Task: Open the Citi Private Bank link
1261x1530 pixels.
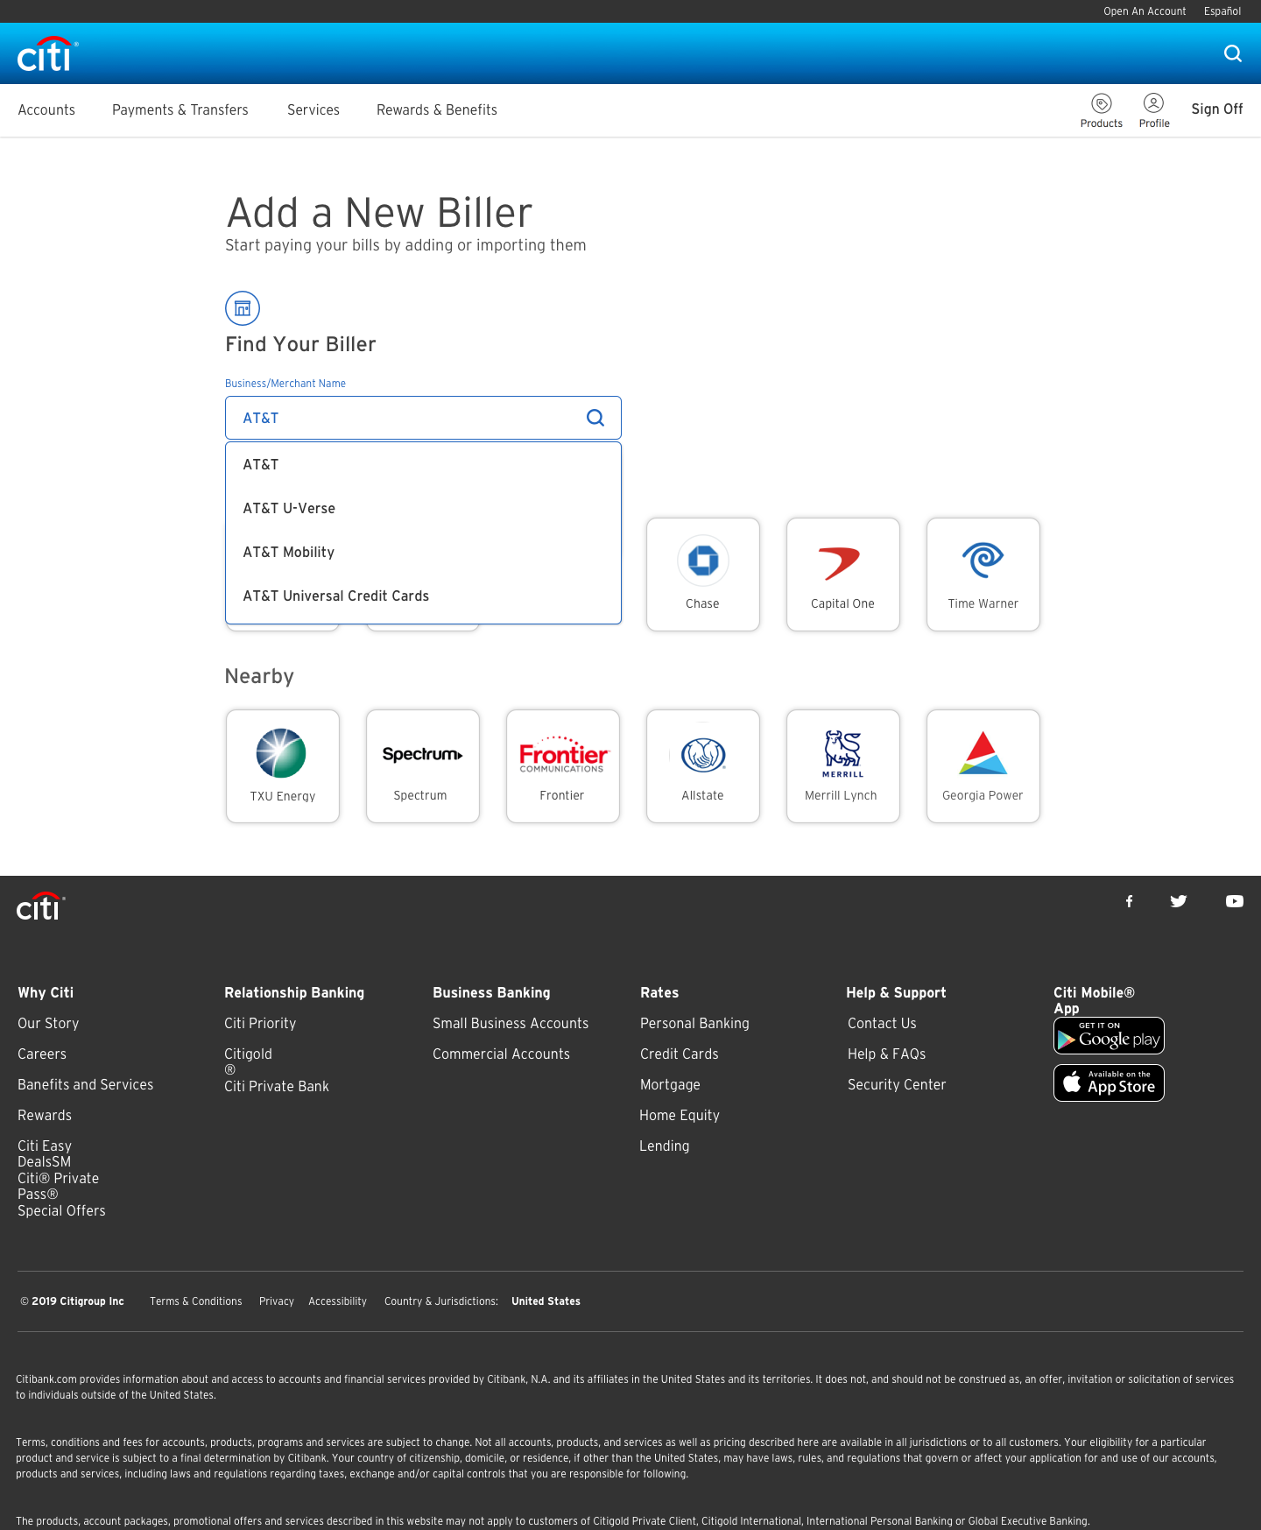Action: (x=277, y=1087)
